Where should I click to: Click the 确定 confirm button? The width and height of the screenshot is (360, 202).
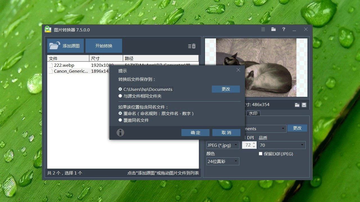(195, 132)
